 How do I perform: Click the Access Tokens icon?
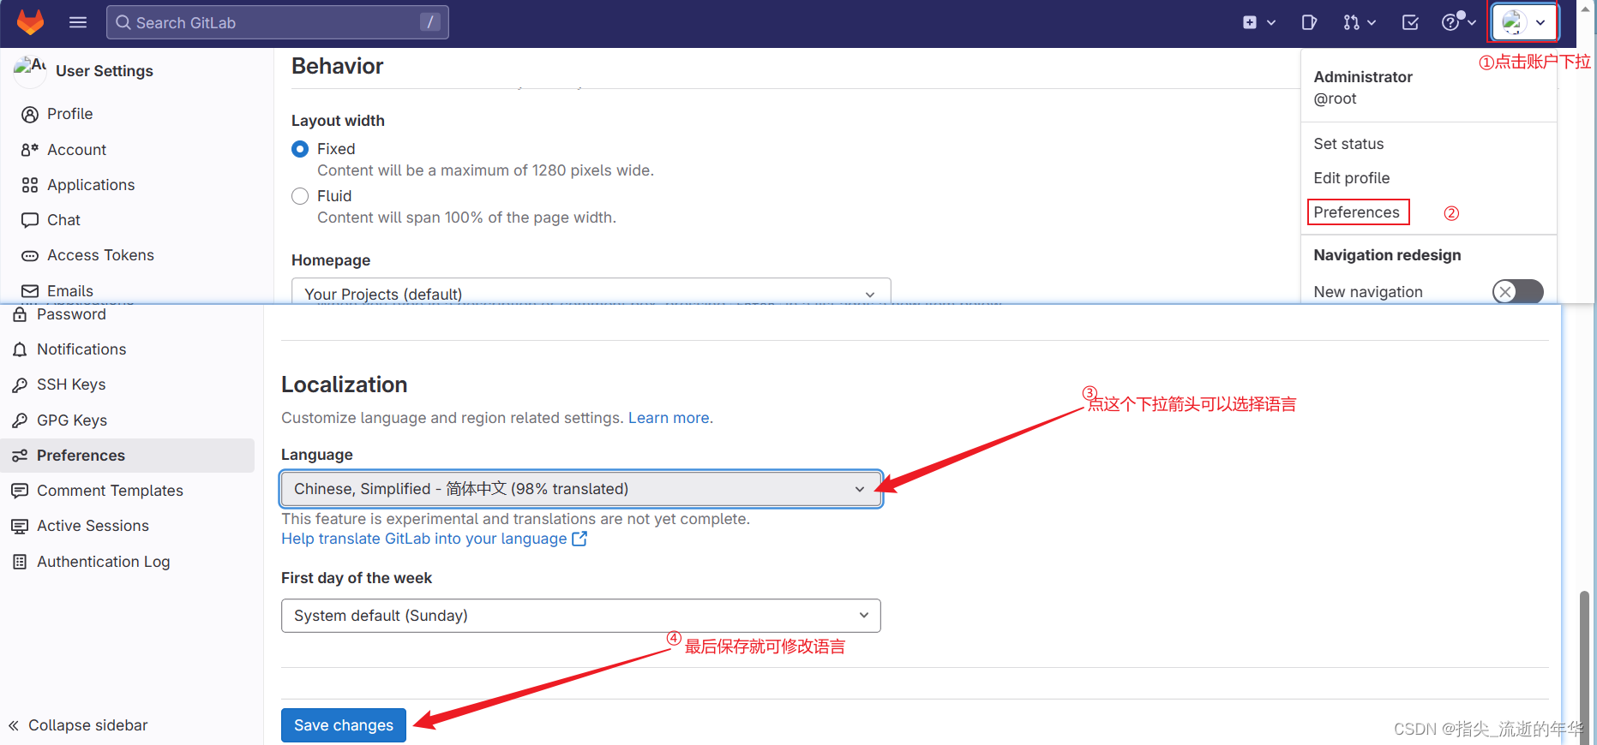(x=30, y=256)
